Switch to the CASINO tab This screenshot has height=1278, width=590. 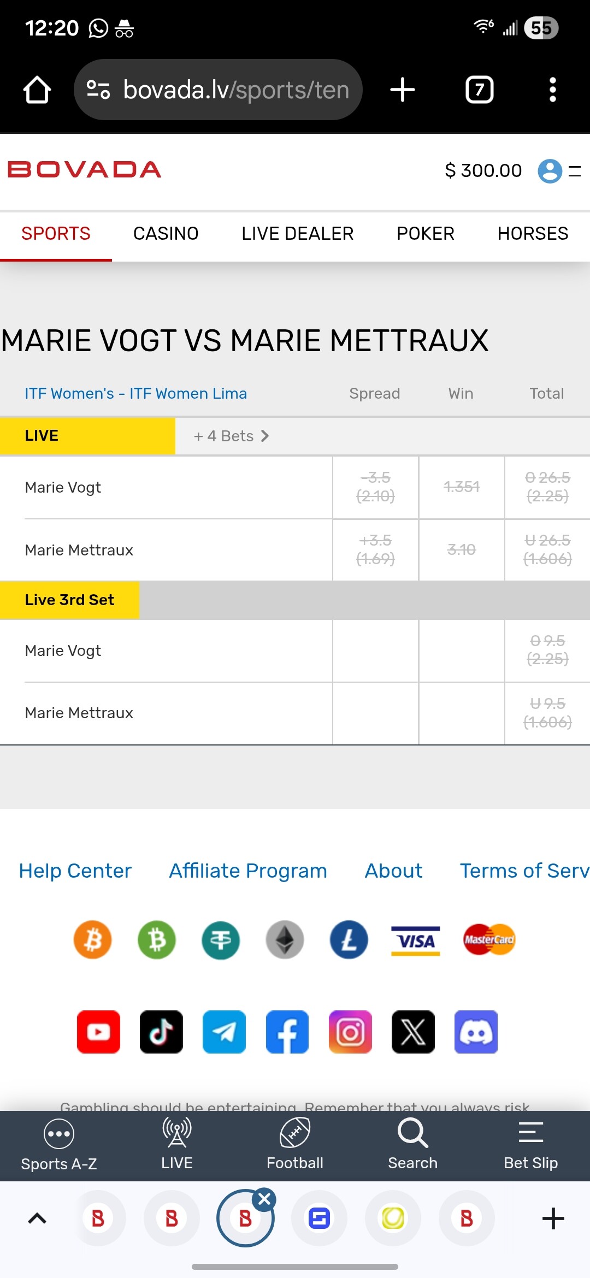[x=166, y=234]
